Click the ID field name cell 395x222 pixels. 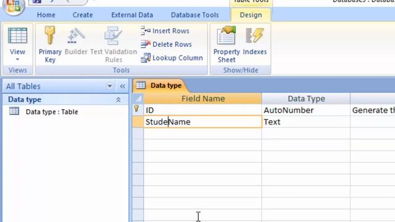click(x=203, y=110)
